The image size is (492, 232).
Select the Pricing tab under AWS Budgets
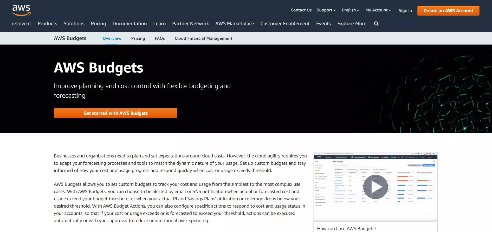click(x=138, y=38)
